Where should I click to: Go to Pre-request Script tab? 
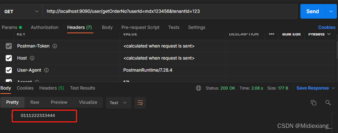click(x=141, y=27)
